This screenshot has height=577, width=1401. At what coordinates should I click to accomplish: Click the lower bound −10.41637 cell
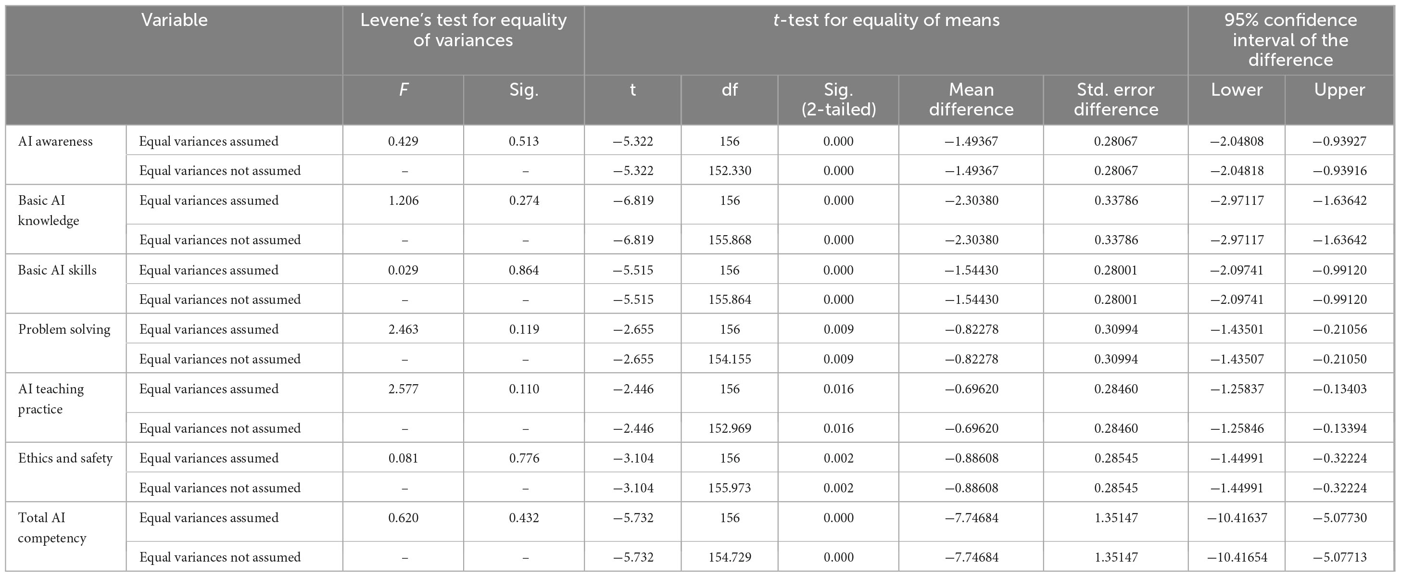pyautogui.click(x=1236, y=518)
